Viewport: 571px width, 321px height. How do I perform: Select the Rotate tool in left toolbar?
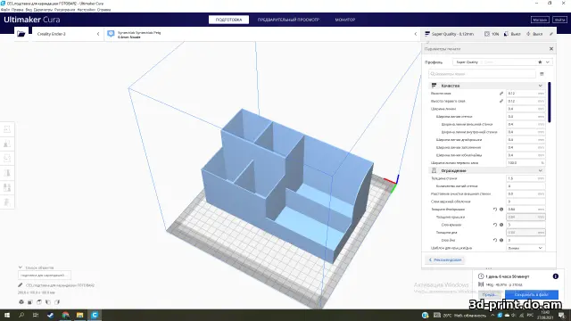point(7,159)
